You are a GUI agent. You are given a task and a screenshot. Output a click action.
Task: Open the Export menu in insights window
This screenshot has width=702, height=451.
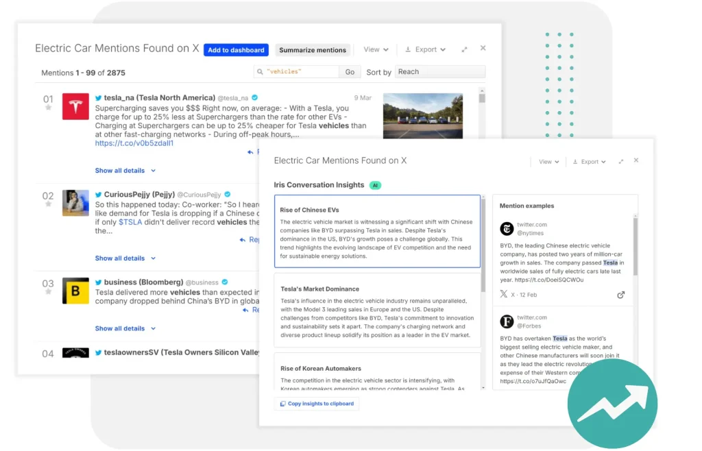click(x=589, y=162)
